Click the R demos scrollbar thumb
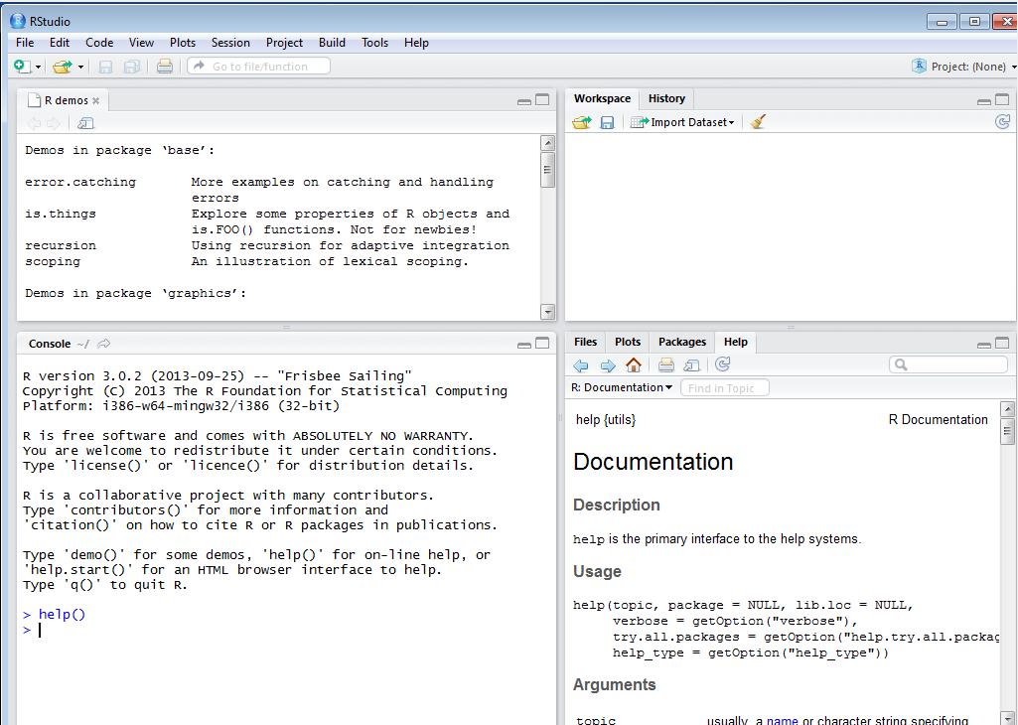The image size is (1018, 725). click(x=548, y=170)
